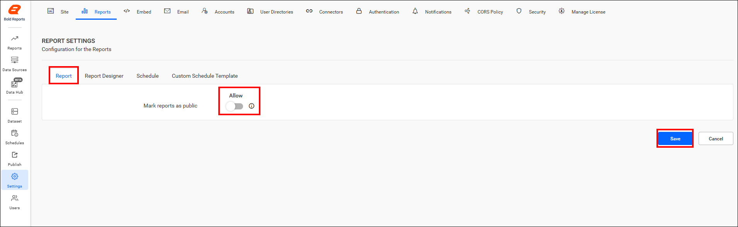Click the Reports bar chart icon

85,11
